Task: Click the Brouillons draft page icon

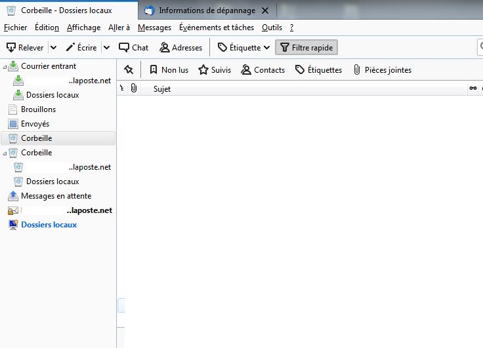Action: 12,109
